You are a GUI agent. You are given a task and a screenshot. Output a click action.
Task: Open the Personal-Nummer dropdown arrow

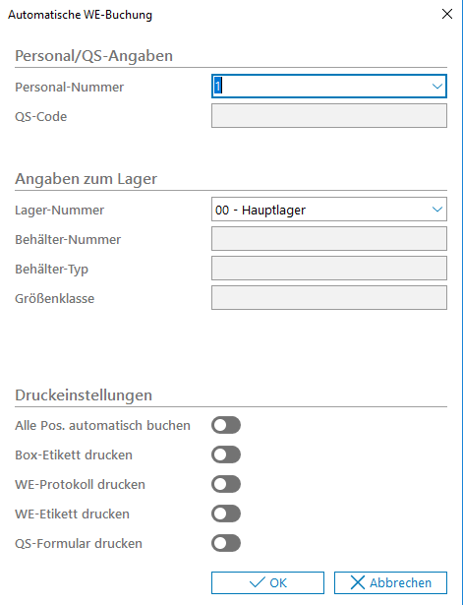click(x=436, y=86)
